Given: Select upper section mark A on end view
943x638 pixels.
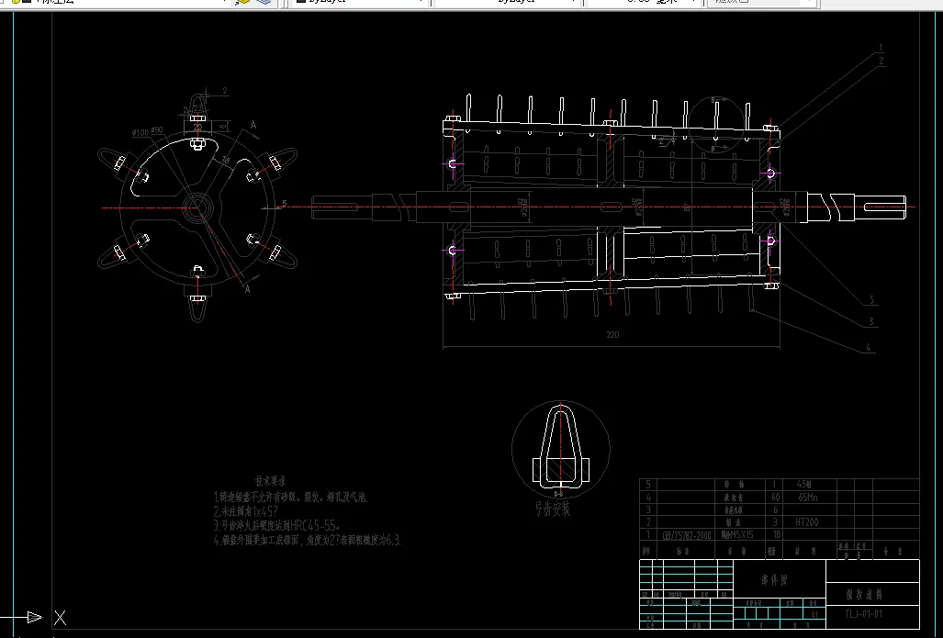Looking at the screenshot, I should click(253, 125).
